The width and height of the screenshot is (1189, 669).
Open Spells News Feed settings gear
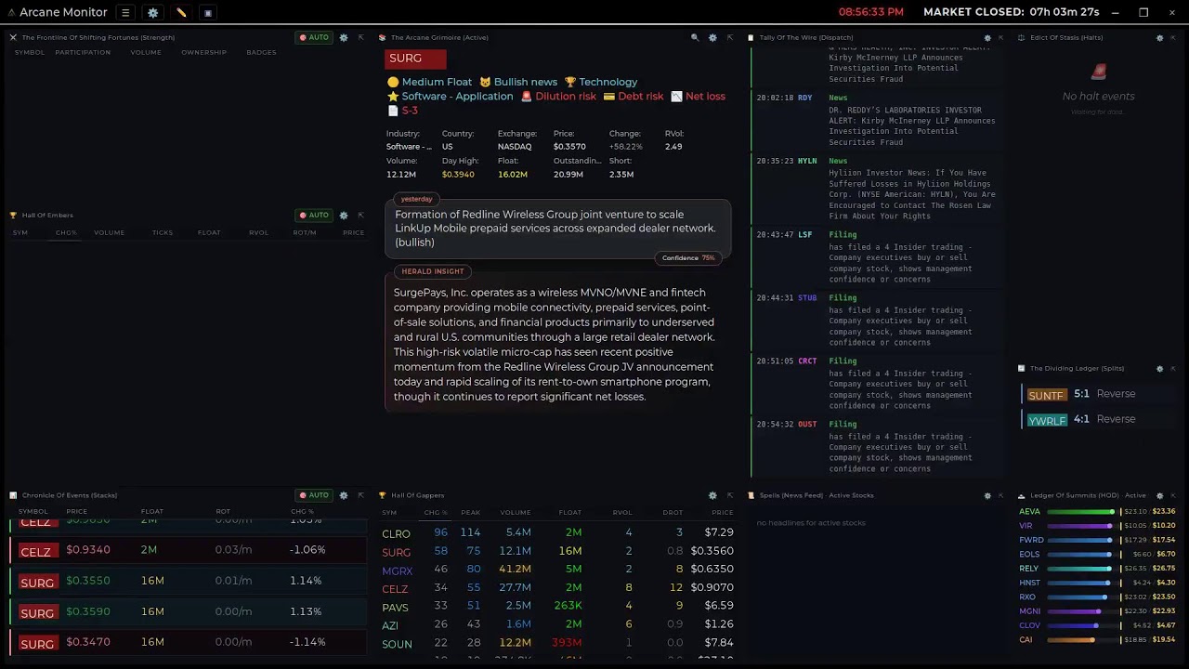click(x=987, y=495)
